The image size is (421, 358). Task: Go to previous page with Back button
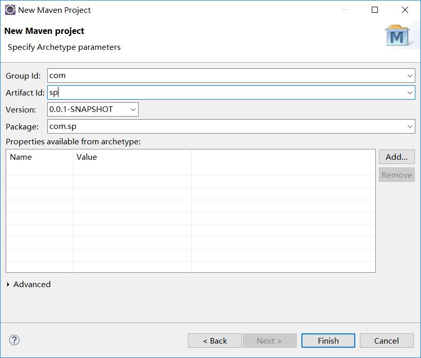point(215,341)
